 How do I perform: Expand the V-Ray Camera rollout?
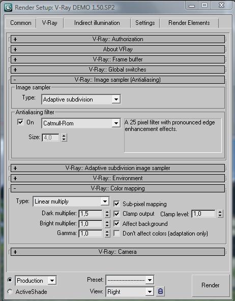tap(118, 252)
